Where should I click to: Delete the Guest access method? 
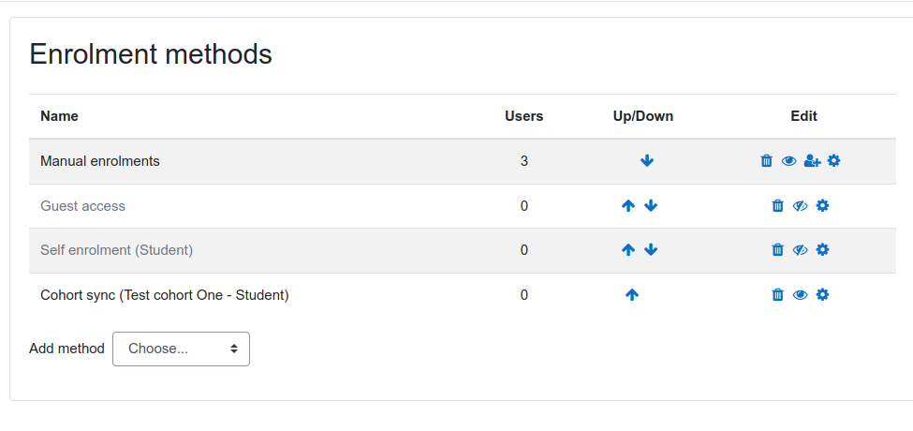[x=777, y=205]
